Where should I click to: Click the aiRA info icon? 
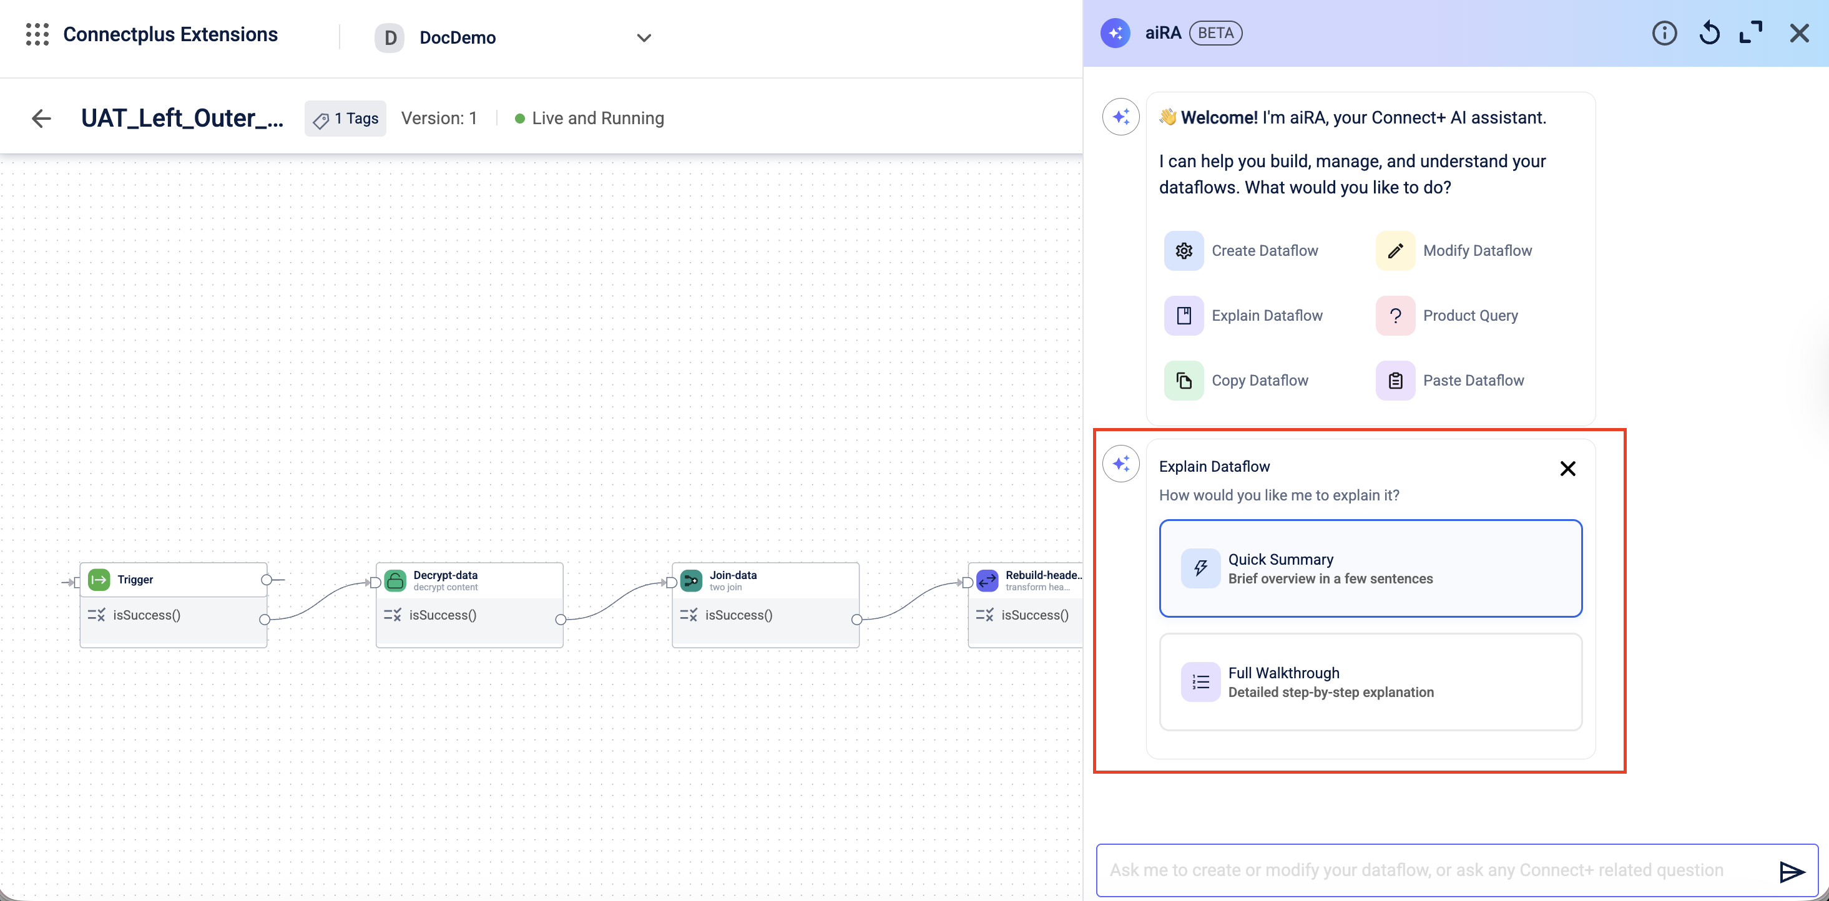pyautogui.click(x=1664, y=33)
